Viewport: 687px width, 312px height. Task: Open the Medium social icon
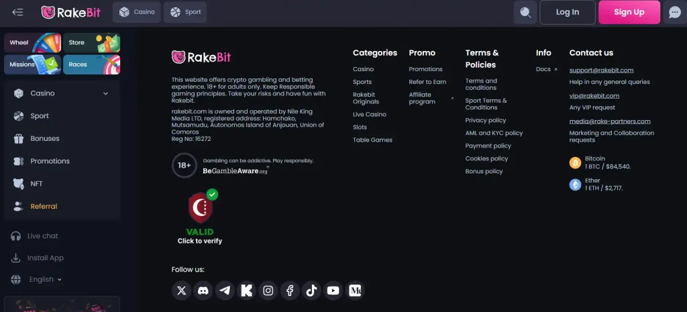click(x=355, y=291)
